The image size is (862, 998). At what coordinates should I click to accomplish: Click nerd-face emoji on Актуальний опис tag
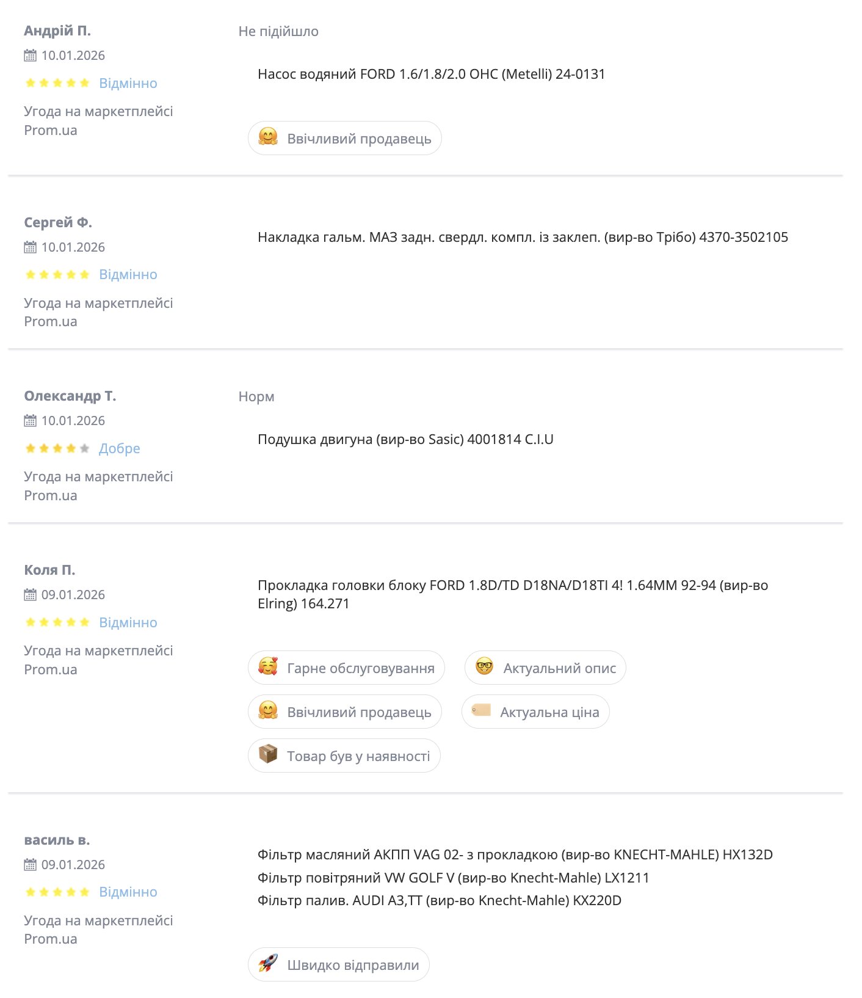pos(484,667)
